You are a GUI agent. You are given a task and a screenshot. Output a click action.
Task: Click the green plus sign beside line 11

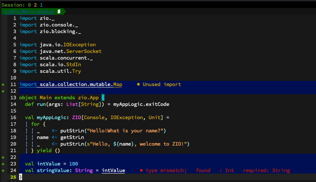3,85
